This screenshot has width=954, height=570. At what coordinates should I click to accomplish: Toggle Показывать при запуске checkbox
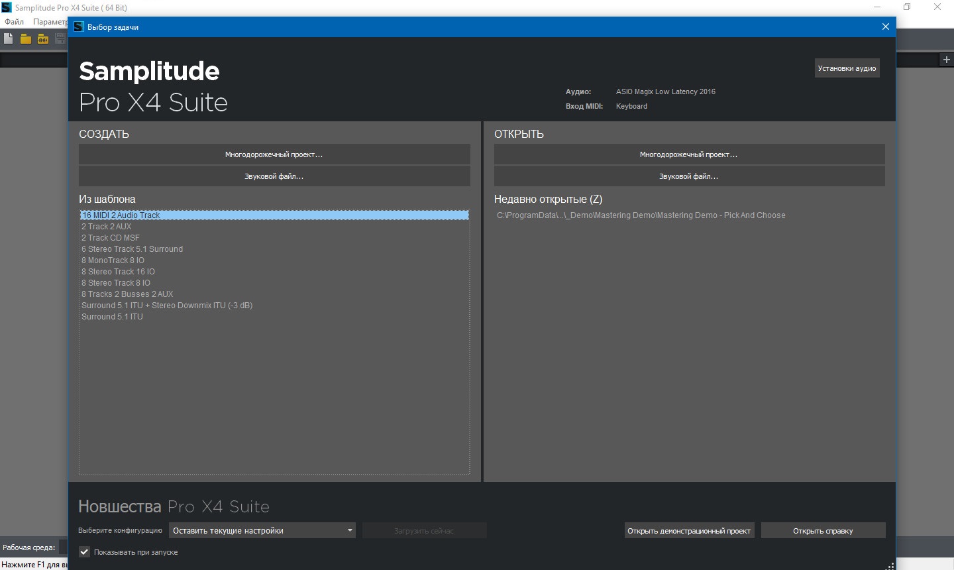(x=84, y=552)
